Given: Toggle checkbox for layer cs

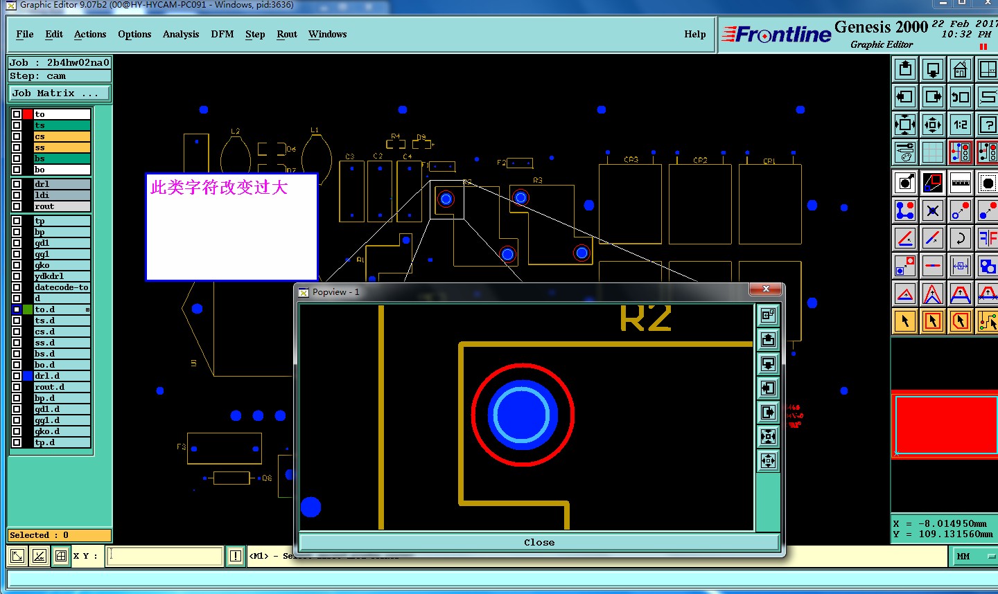Looking at the screenshot, I should pyautogui.click(x=16, y=136).
